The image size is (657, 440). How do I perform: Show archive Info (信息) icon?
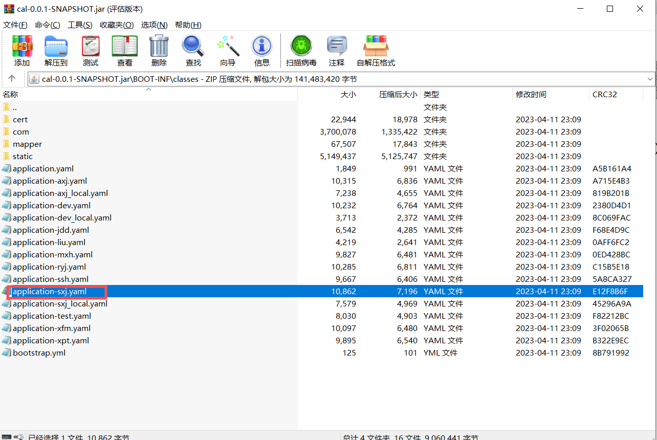262,46
